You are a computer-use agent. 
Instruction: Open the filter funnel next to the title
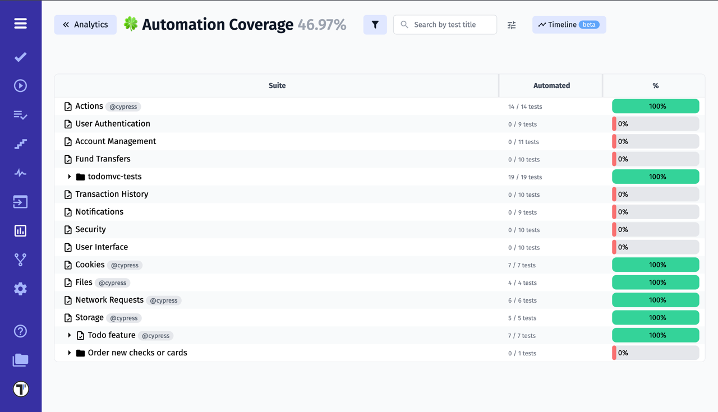375,25
